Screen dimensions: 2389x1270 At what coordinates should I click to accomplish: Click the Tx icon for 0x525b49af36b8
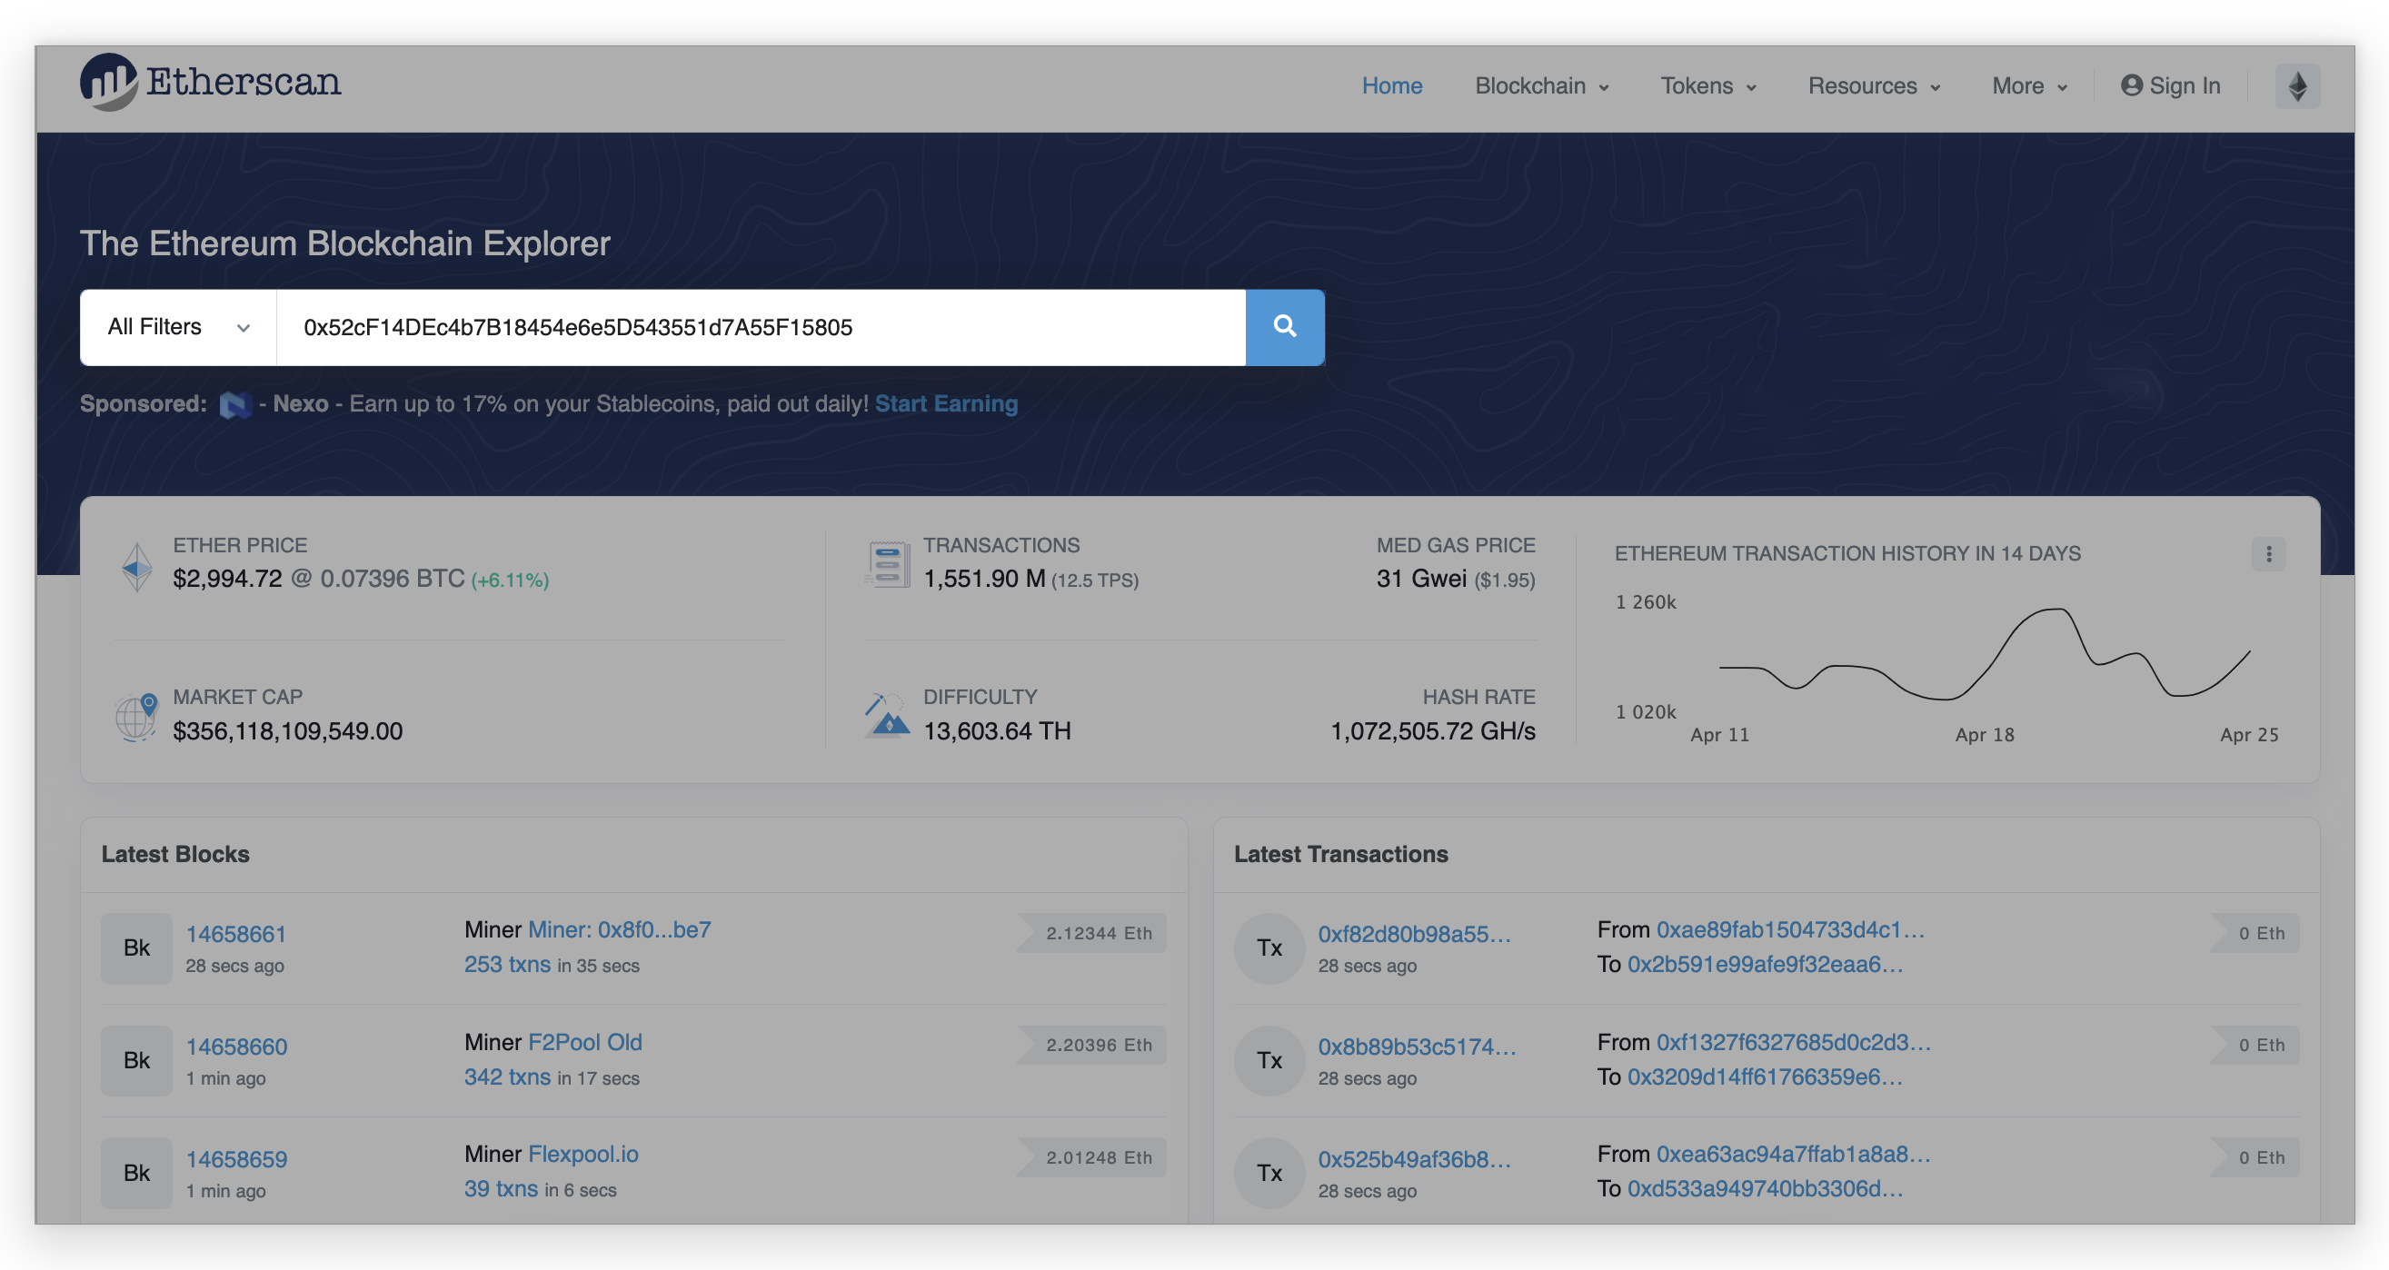[1269, 1173]
